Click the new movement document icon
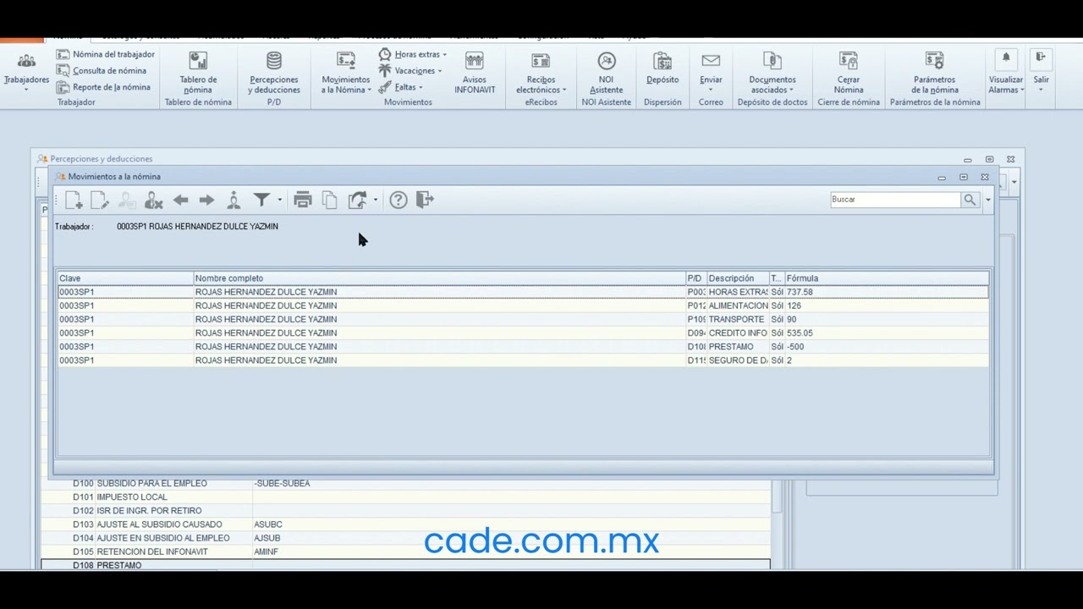The width and height of the screenshot is (1083, 609). point(74,200)
